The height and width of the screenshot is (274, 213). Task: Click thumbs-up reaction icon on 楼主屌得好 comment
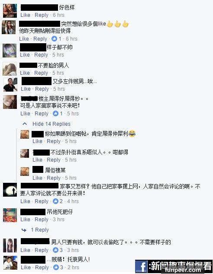click(x=56, y=114)
